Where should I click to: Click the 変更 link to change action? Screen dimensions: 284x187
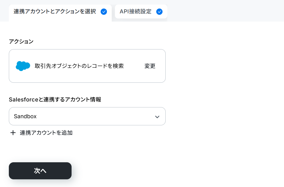(150, 66)
